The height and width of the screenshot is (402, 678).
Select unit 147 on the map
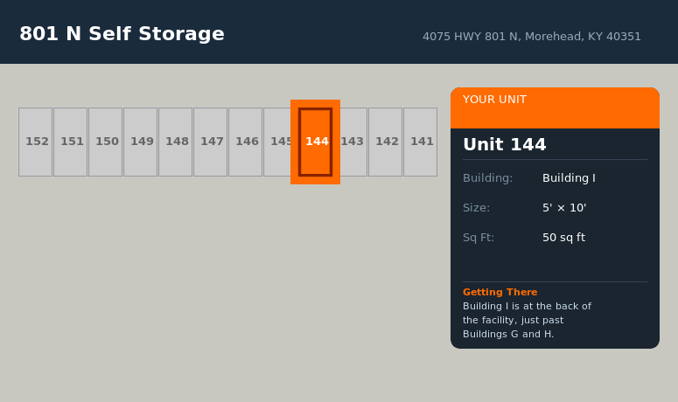point(211,142)
